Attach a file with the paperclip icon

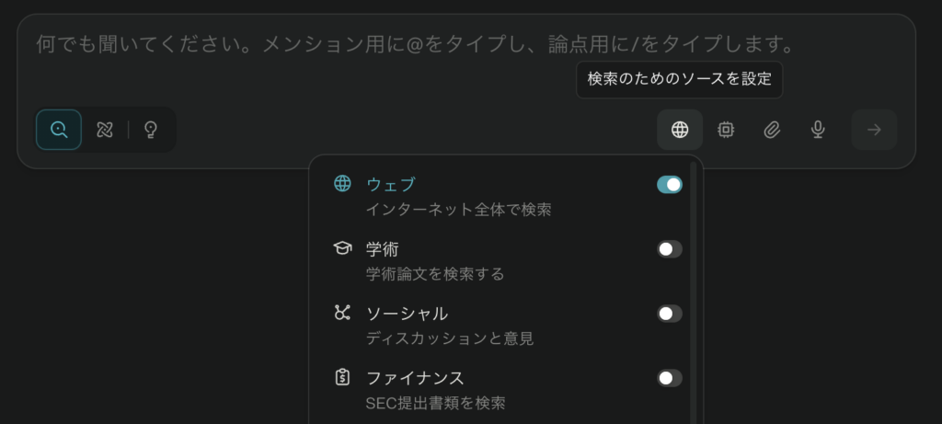772,130
